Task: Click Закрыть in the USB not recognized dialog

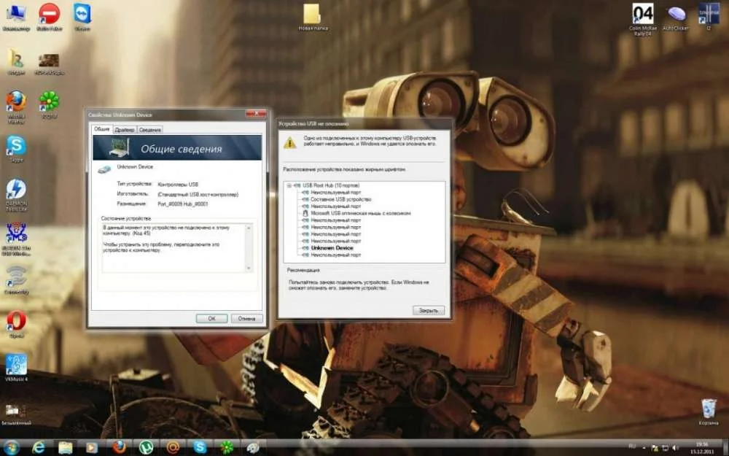Action: 428,310
